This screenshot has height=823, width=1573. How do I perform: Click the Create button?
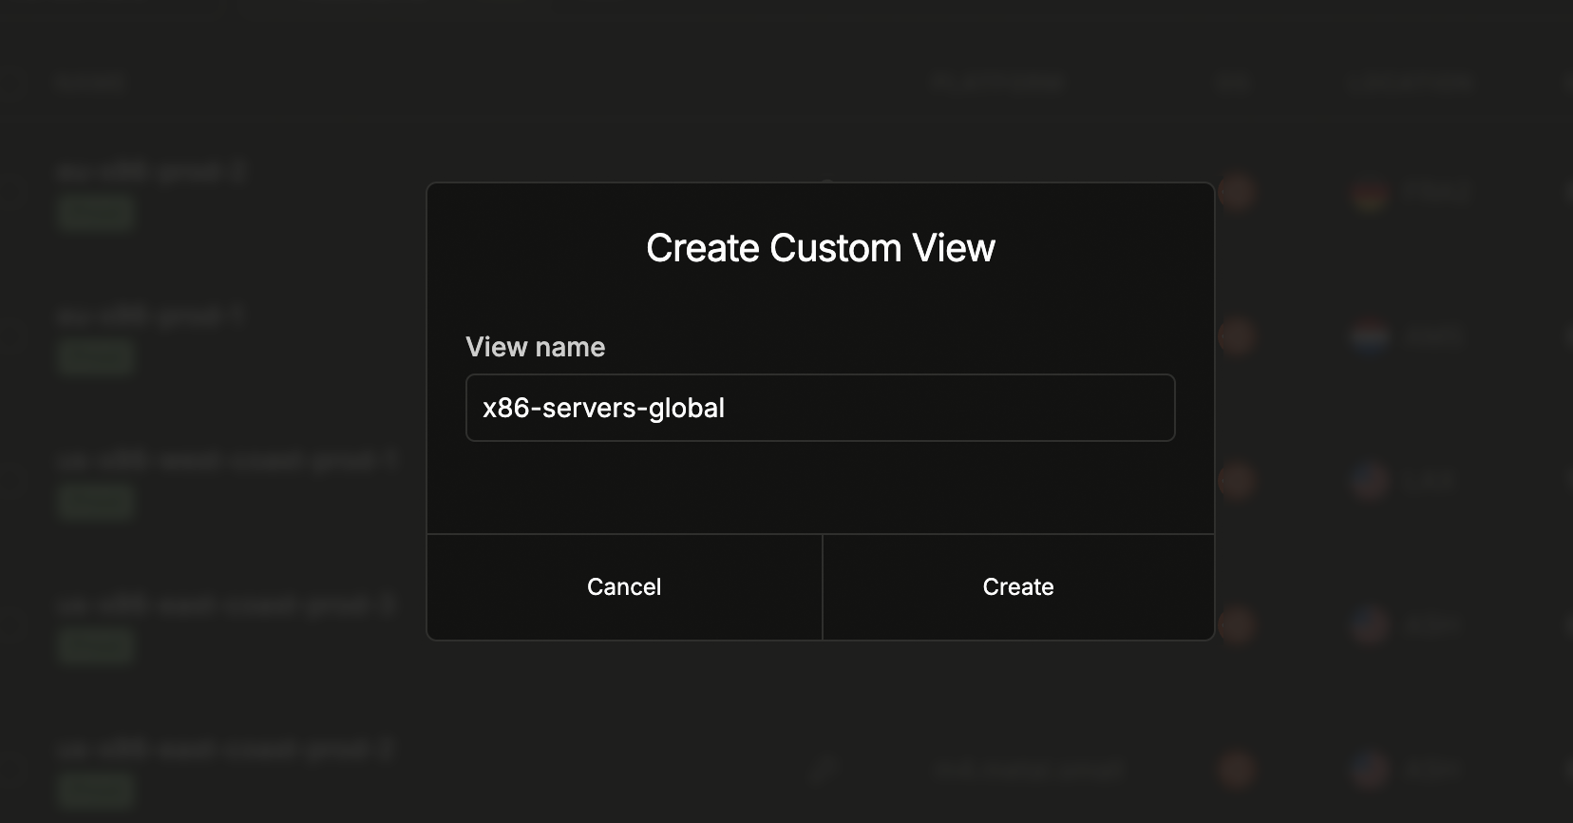point(1018,587)
